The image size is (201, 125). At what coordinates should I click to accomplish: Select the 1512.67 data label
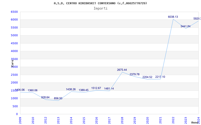coord(96,88)
